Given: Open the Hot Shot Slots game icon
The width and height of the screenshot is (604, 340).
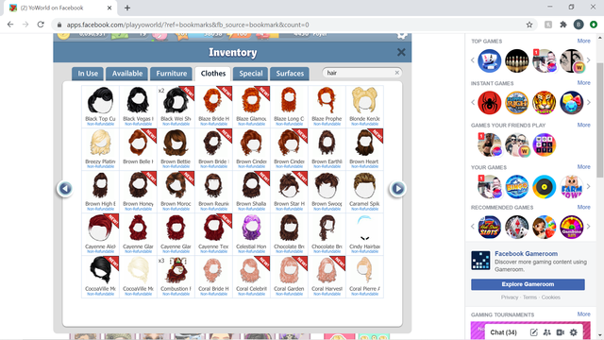Looking at the screenshot, I should (490, 227).
